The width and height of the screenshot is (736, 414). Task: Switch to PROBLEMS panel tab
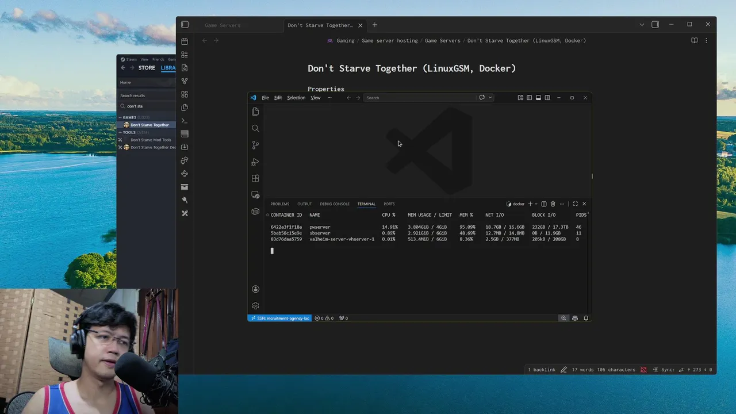point(280,204)
